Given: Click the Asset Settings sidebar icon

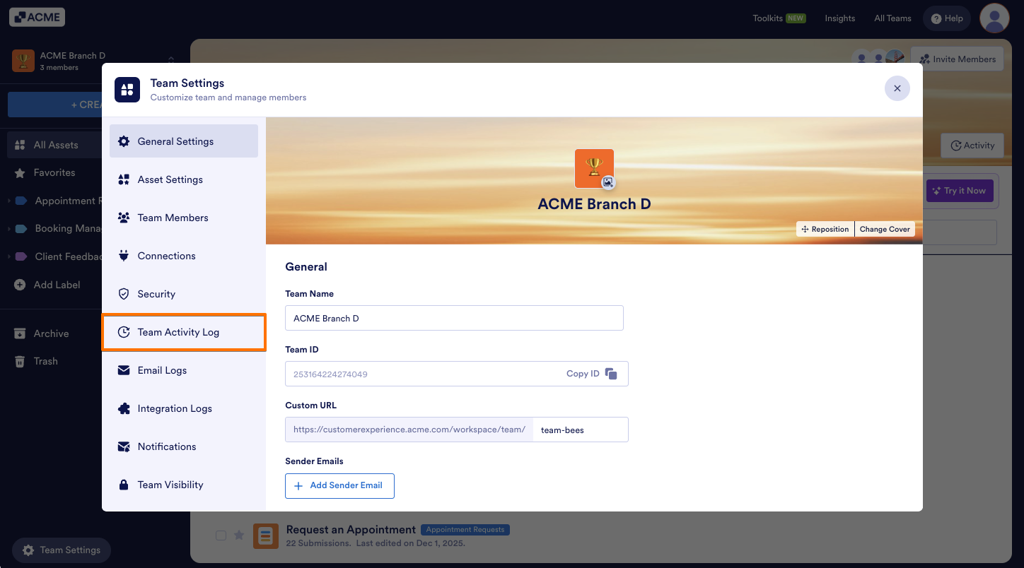Looking at the screenshot, I should (x=124, y=179).
